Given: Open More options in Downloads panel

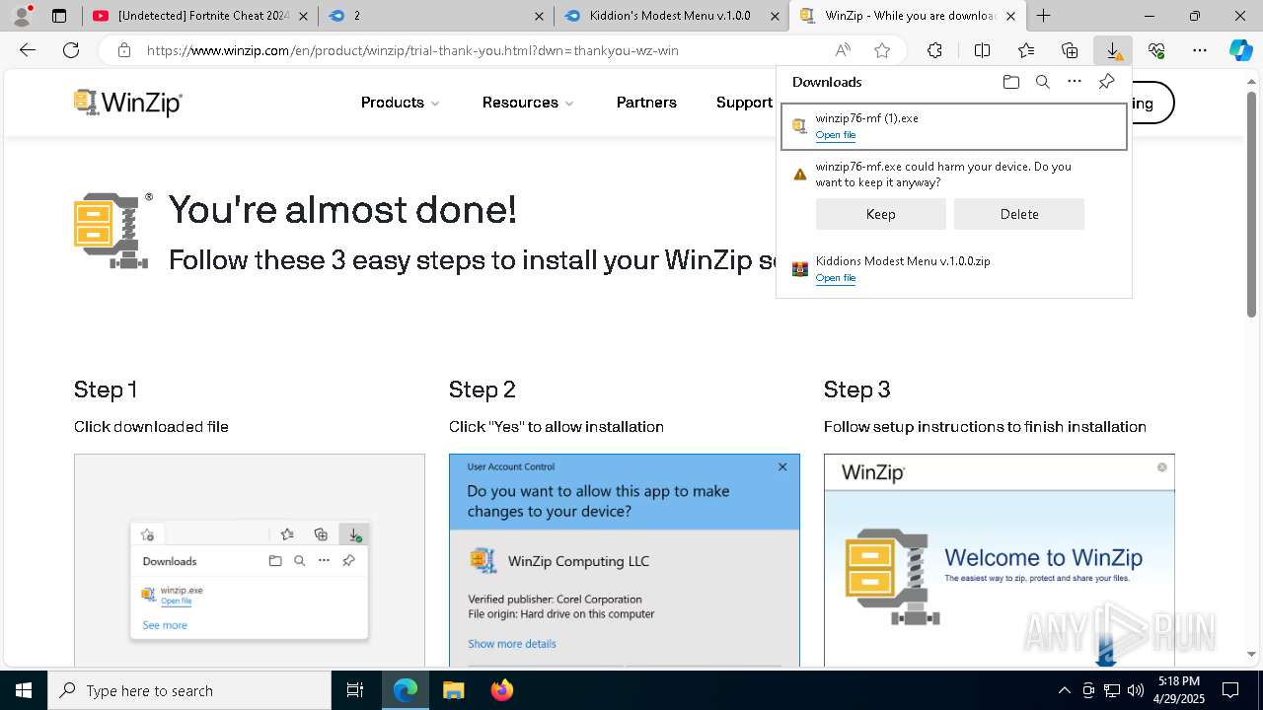Looking at the screenshot, I should pos(1075,82).
